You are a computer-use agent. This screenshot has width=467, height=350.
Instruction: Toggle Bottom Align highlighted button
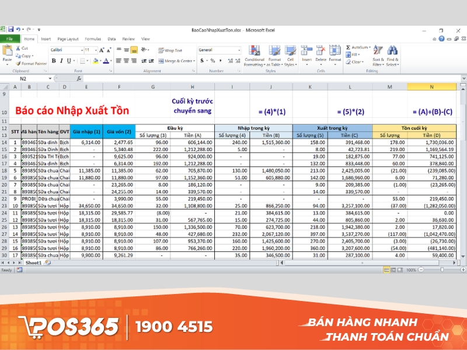coord(134,50)
